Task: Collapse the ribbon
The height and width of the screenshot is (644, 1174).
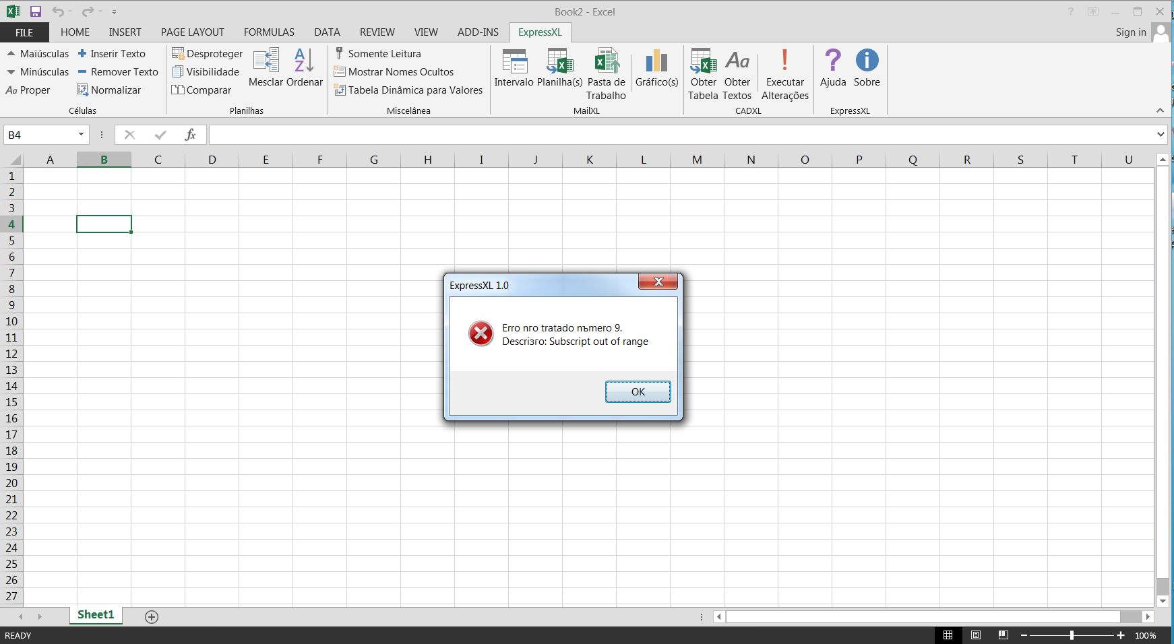Action: click(x=1160, y=110)
